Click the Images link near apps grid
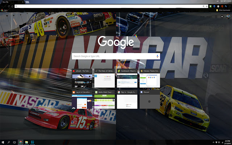This screenshot has height=145, width=232. [209, 17]
